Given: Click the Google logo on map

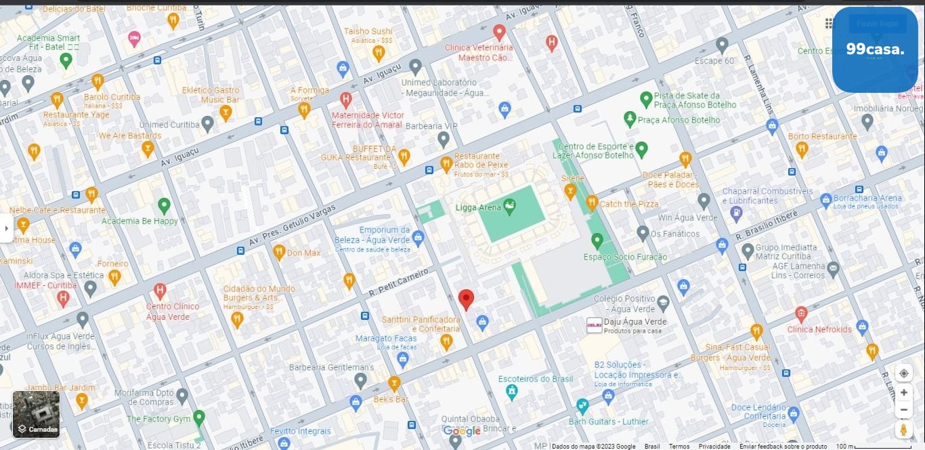Looking at the screenshot, I should tap(462, 431).
